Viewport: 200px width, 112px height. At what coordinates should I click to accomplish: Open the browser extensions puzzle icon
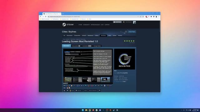[151, 16]
